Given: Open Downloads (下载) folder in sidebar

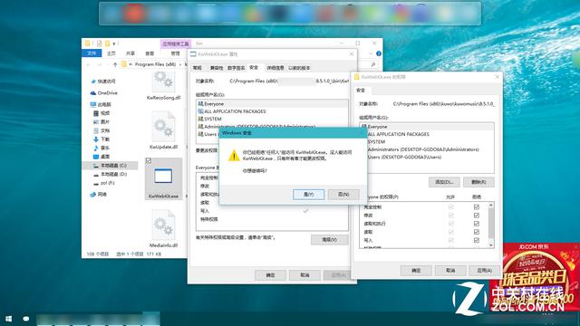Looking at the screenshot, I should point(101,139).
